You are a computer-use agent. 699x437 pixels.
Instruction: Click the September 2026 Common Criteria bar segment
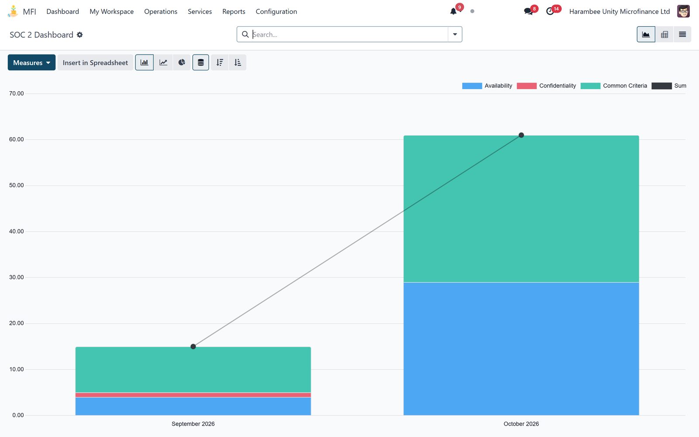pos(193,370)
